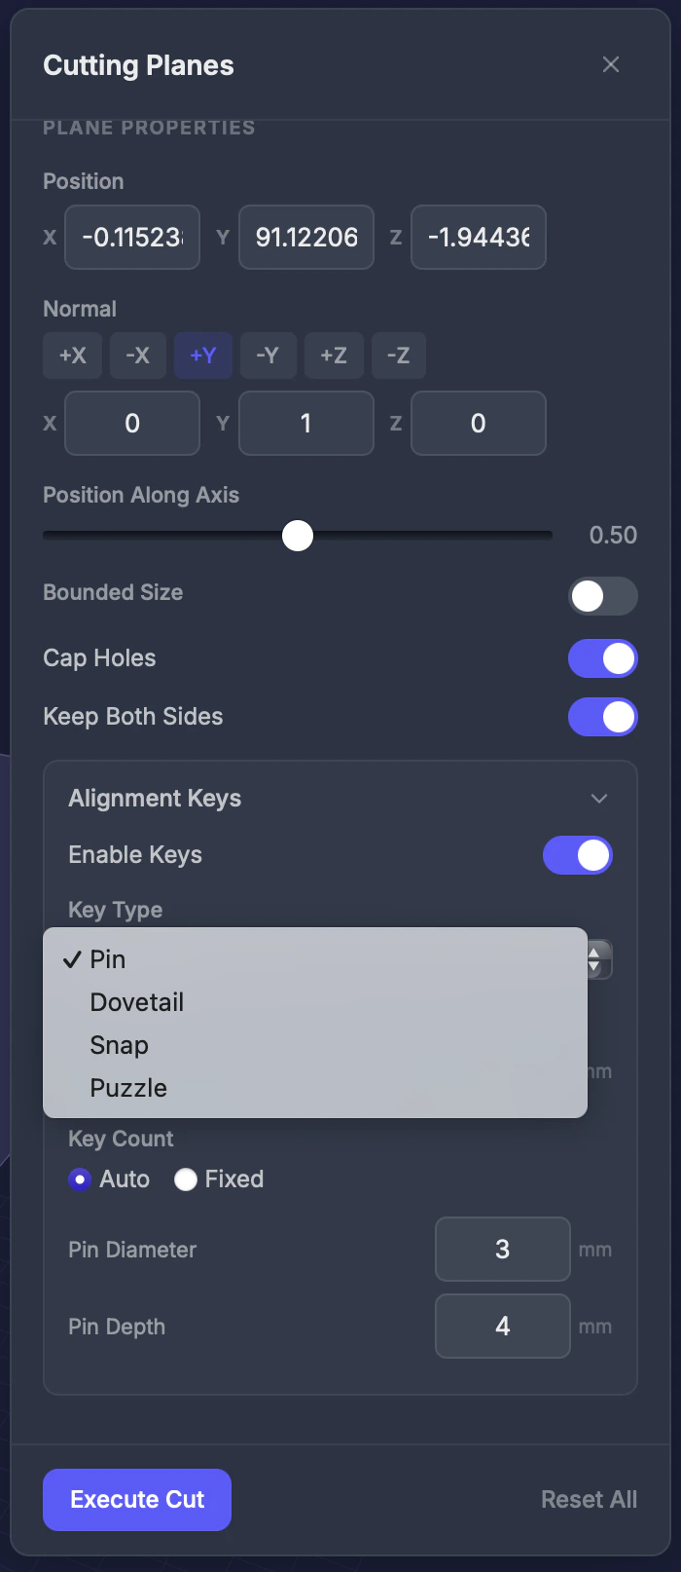The image size is (681, 1572).
Task: Disable the Enable Keys switch
Action: (x=577, y=855)
